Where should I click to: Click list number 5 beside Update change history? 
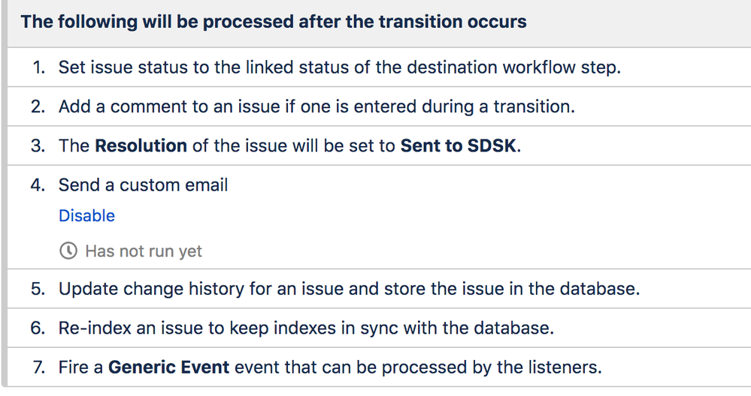38,289
